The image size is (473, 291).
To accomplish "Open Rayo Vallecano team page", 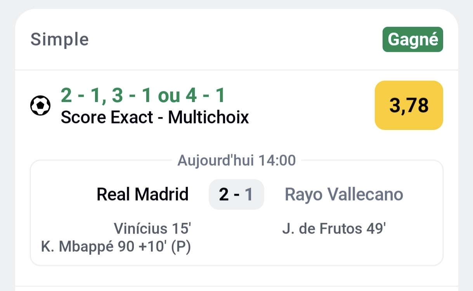I will (x=344, y=194).
